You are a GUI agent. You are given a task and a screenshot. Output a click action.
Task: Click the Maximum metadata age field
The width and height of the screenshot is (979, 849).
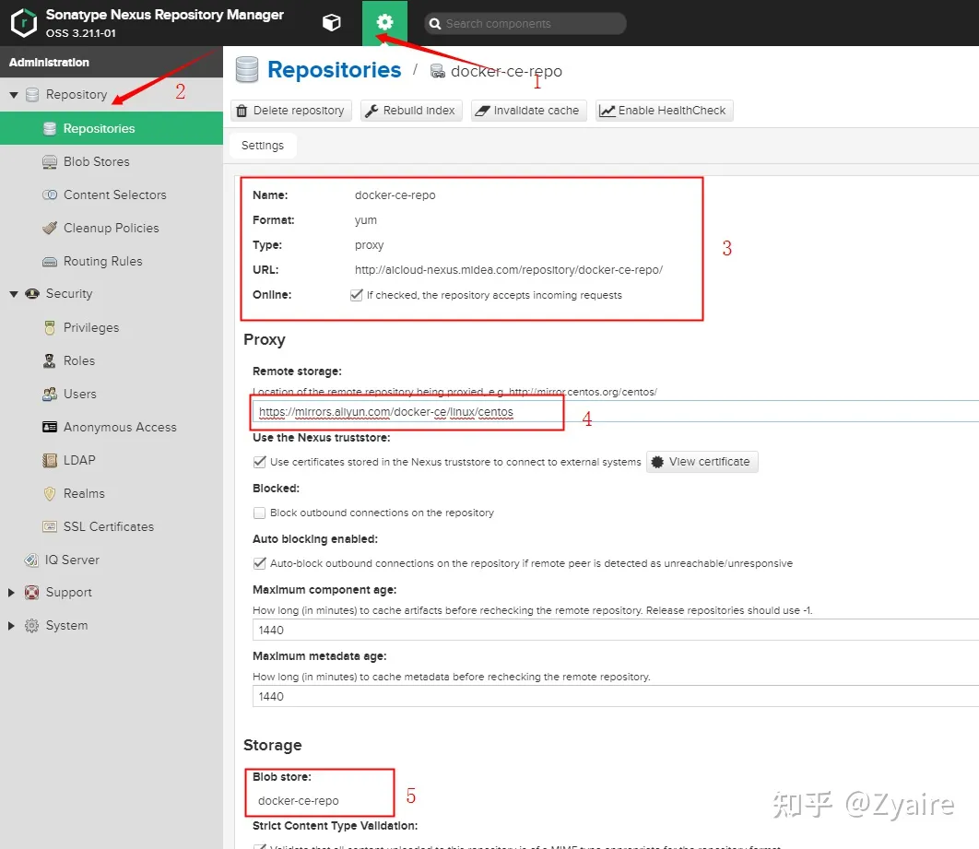click(615, 696)
